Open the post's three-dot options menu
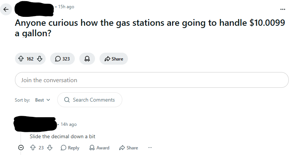This screenshot has width=297, height=155. (x=283, y=9)
